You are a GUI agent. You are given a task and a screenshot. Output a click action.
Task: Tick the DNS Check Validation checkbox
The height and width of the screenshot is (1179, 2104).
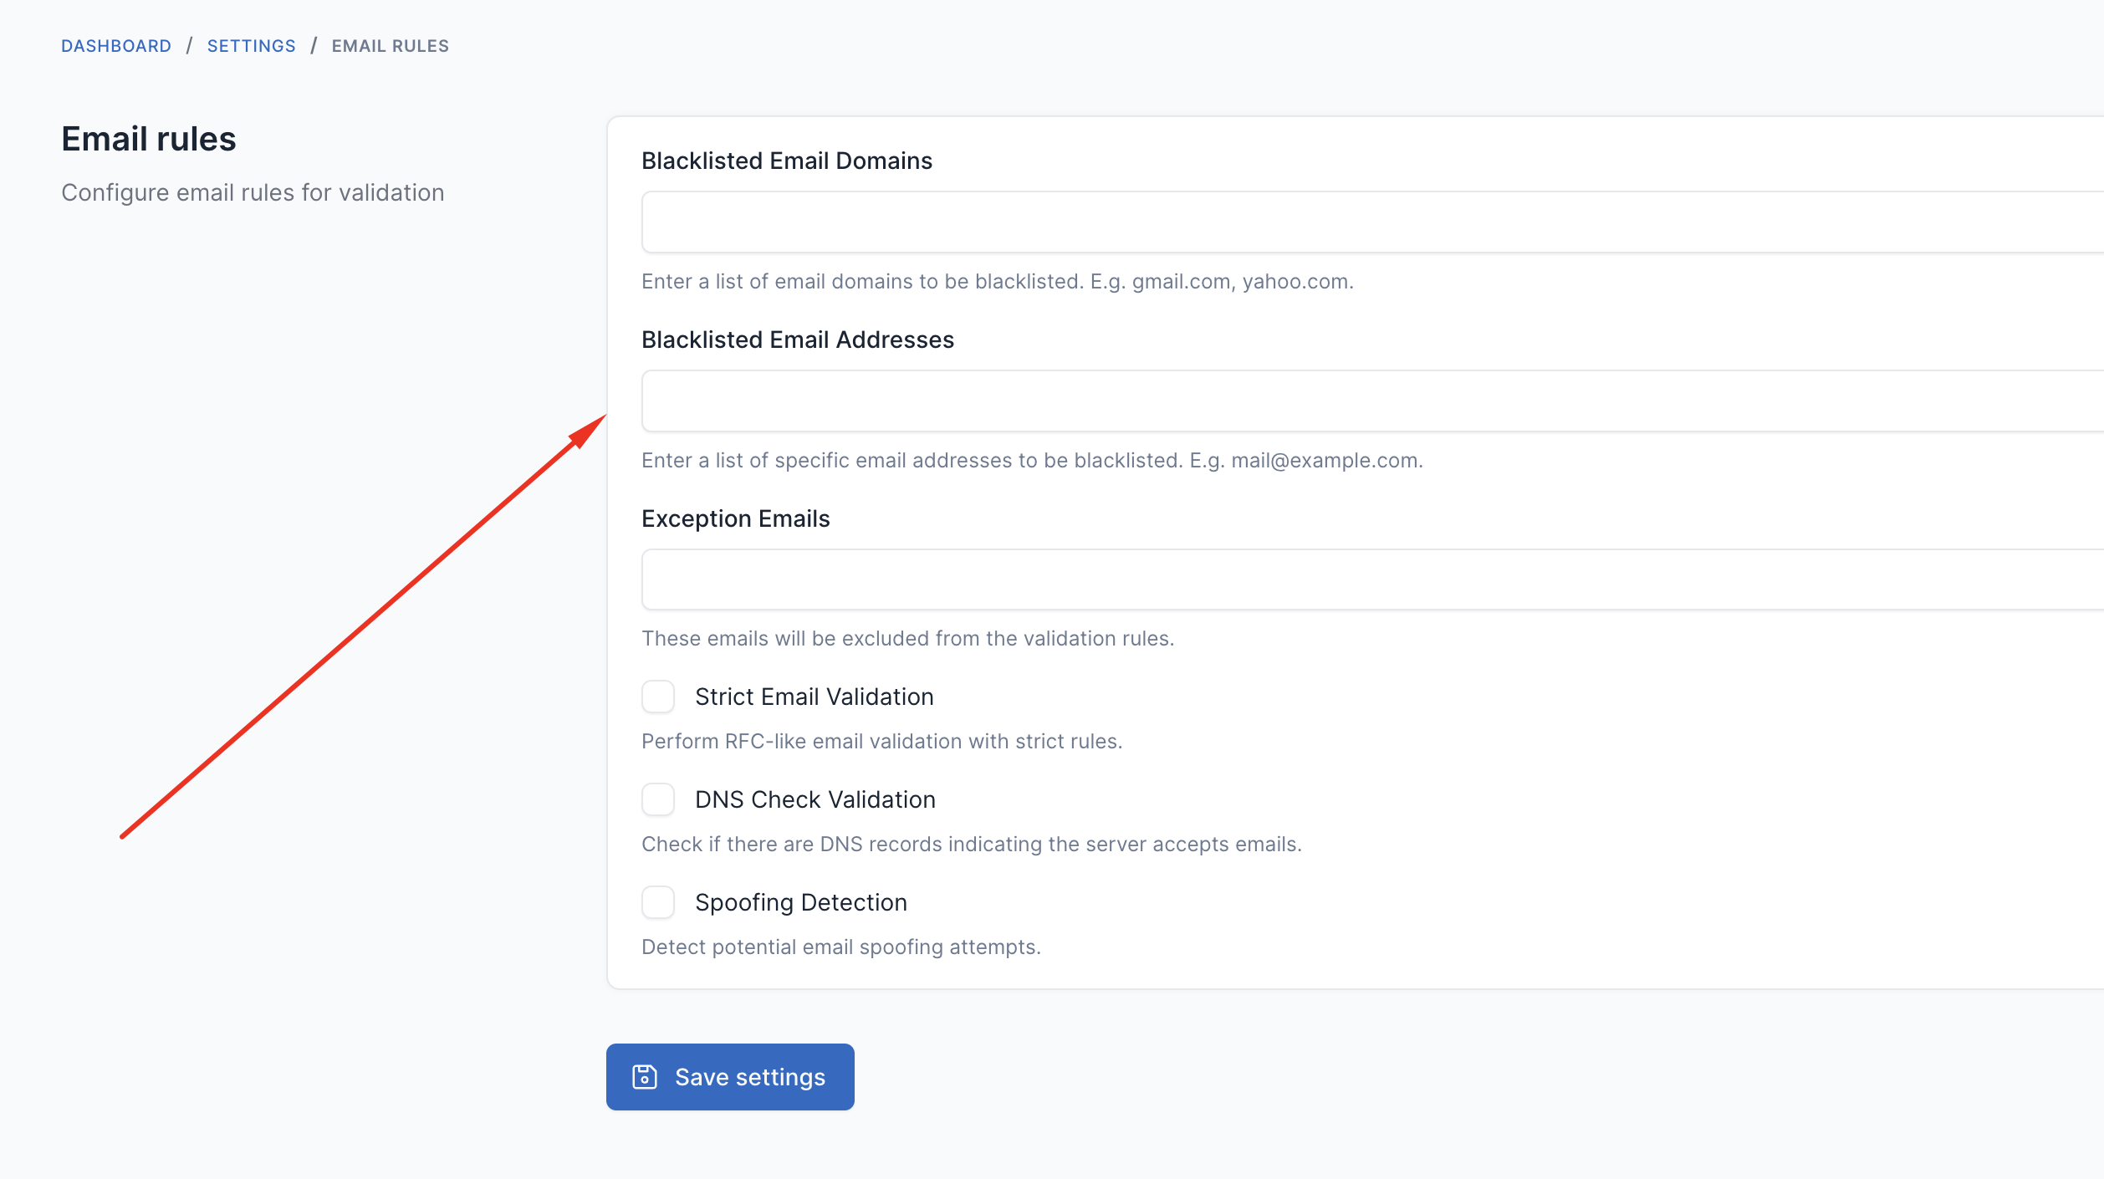click(658, 799)
